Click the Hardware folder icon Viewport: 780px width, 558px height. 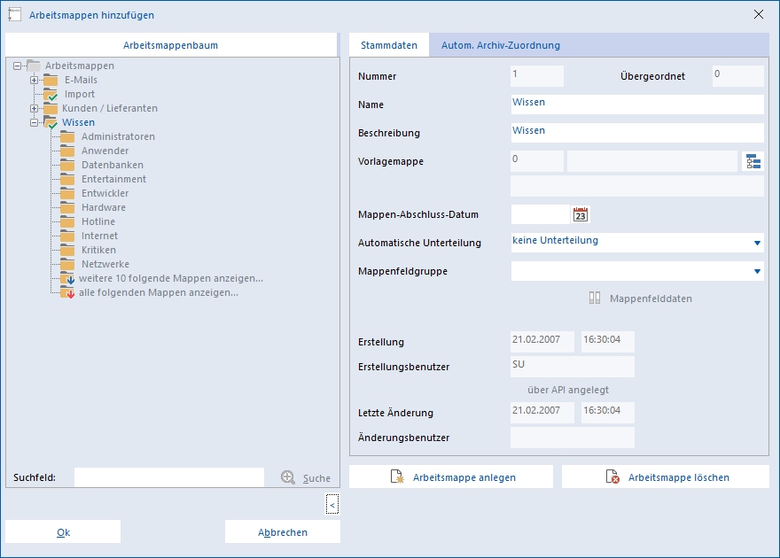67,207
